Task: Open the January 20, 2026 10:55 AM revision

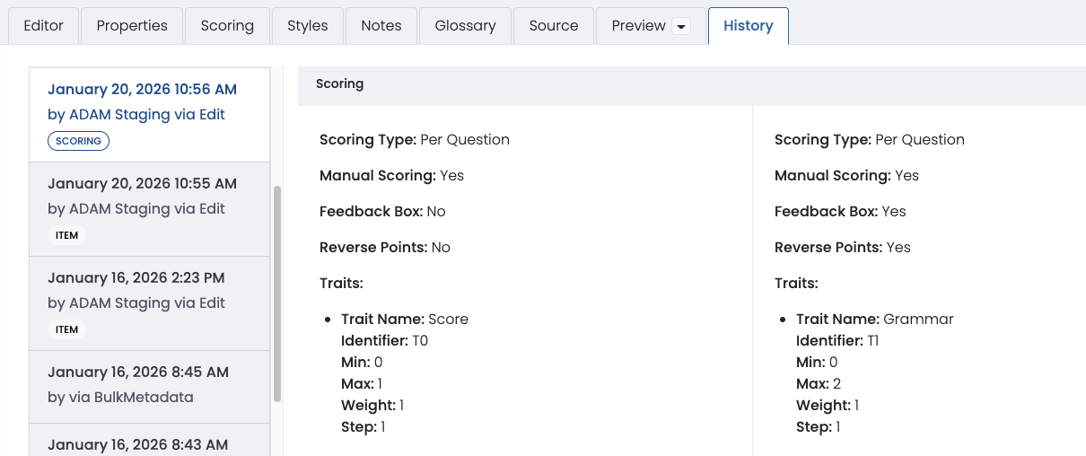Action: click(142, 184)
